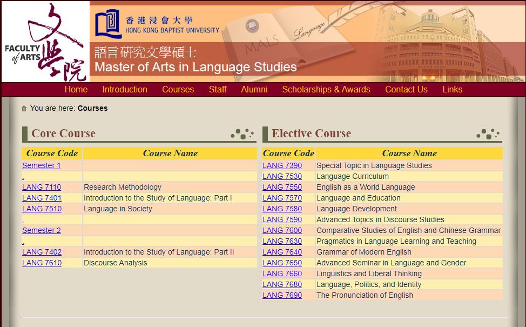Open the LANG 7660 course link
Screen dimensions: 526x327
tap(282, 273)
